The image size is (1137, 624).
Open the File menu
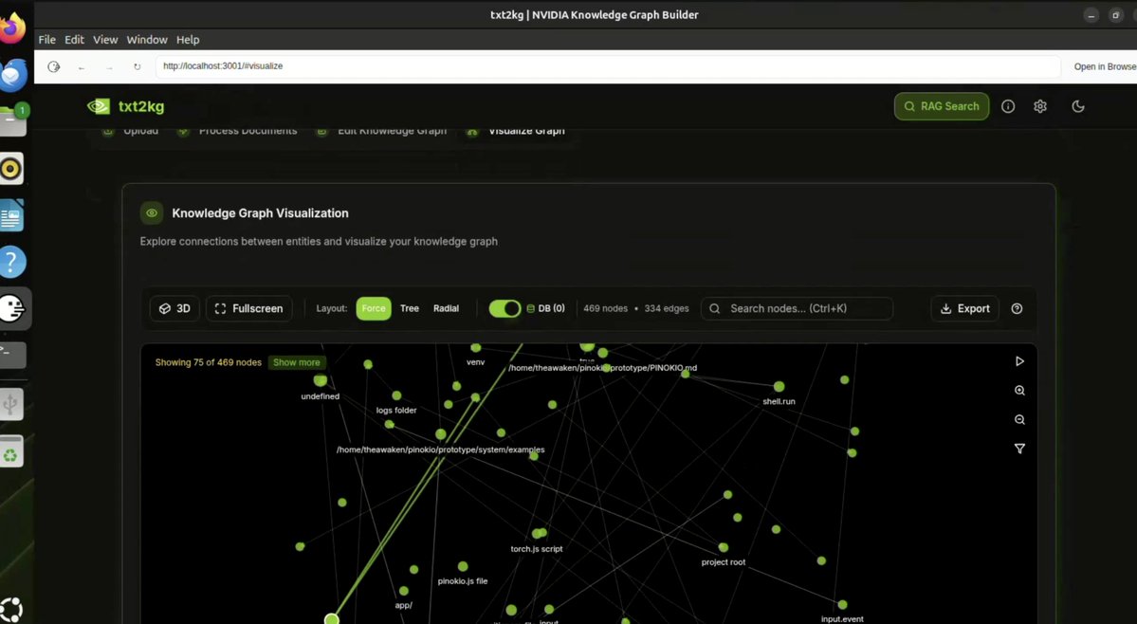47,40
